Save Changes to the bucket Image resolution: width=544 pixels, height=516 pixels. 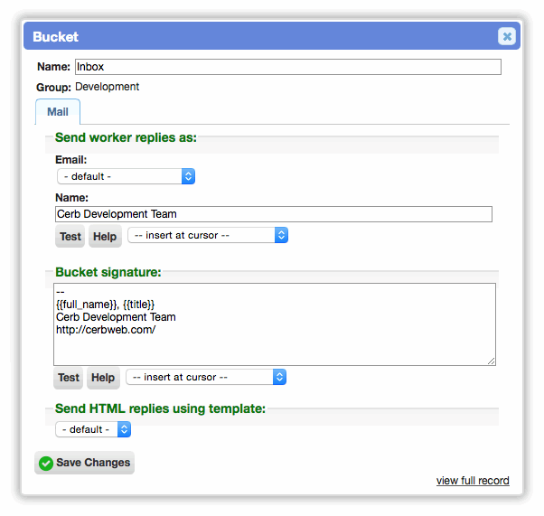(84, 463)
